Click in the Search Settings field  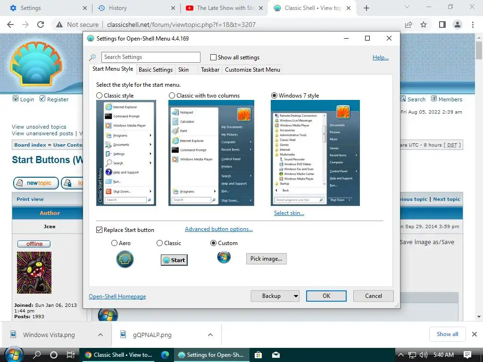(150, 57)
